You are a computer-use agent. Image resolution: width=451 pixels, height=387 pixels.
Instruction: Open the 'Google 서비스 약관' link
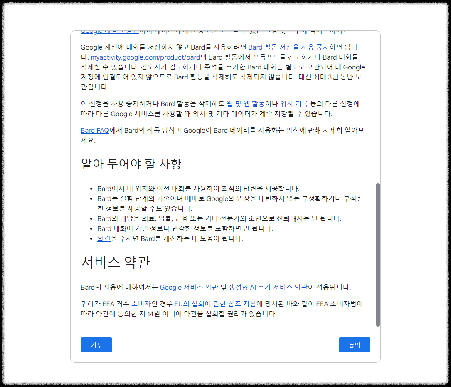click(x=190, y=287)
